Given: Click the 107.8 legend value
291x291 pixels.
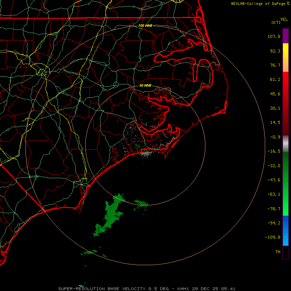Looking at the screenshot, I should [274, 36].
